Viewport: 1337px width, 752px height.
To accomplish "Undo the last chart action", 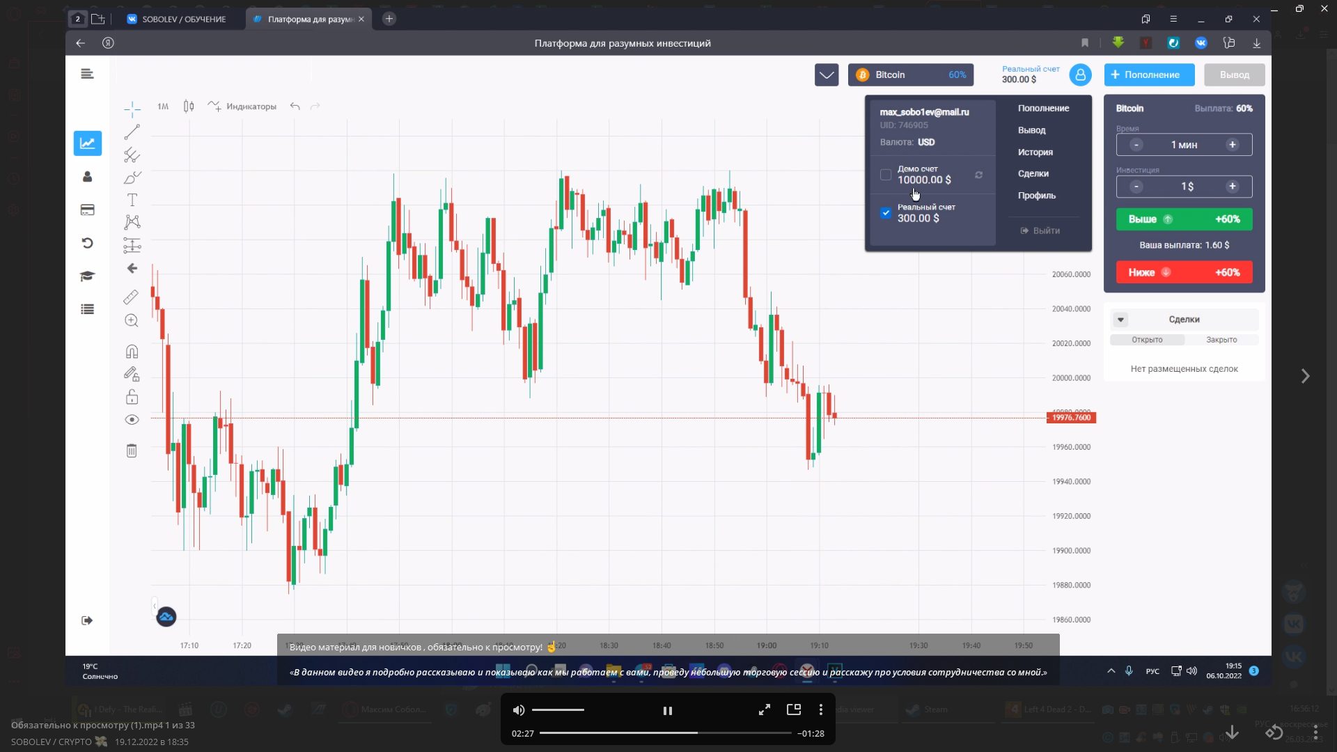I will click(295, 107).
